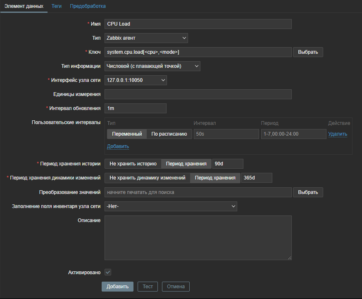Viewport: 362px width, 299px height.
Task: Open the Предобработка tab
Action: [88, 6]
